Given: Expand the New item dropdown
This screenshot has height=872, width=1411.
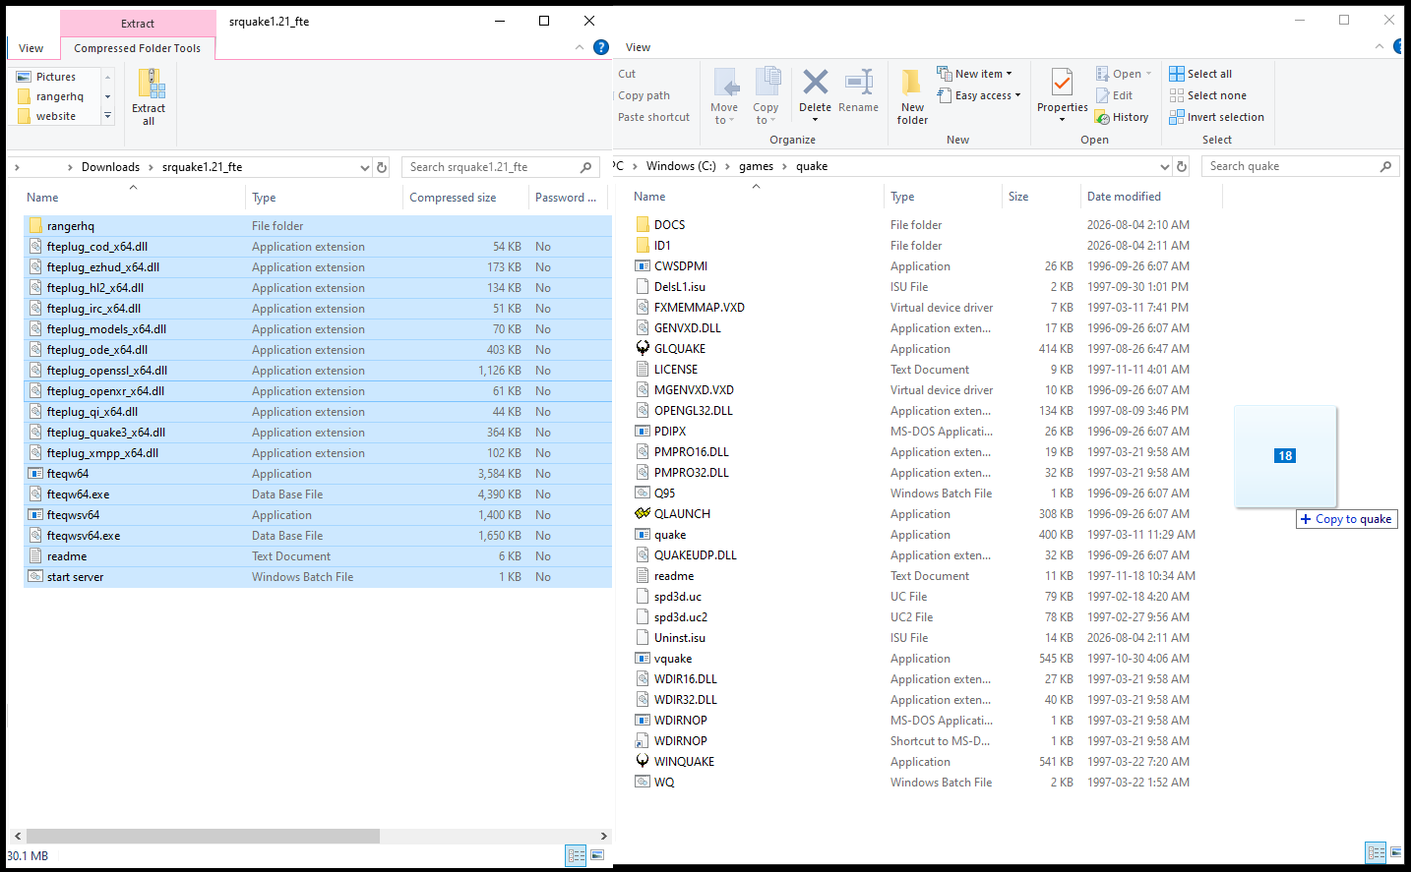Looking at the screenshot, I should pos(1009,74).
